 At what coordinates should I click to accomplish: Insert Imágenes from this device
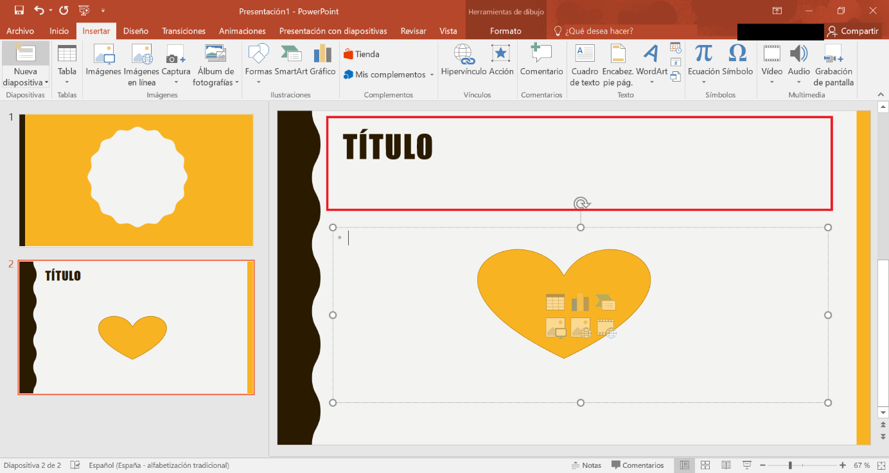click(103, 60)
